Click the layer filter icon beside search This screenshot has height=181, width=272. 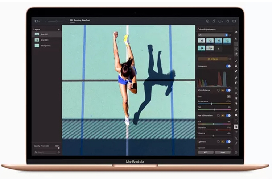pyautogui.click(x=59, y=152)
